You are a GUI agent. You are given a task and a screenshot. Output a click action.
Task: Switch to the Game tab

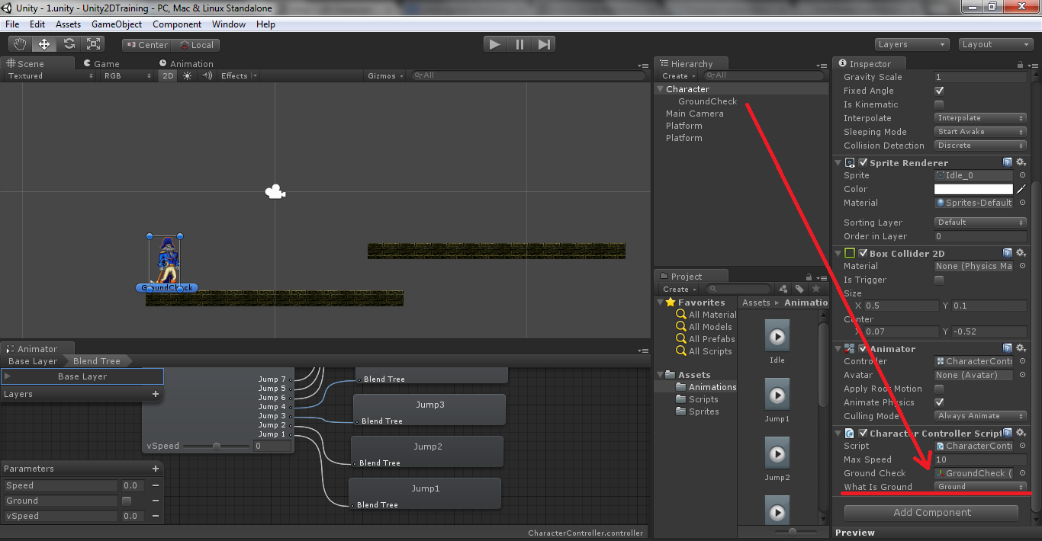[101, 64]
